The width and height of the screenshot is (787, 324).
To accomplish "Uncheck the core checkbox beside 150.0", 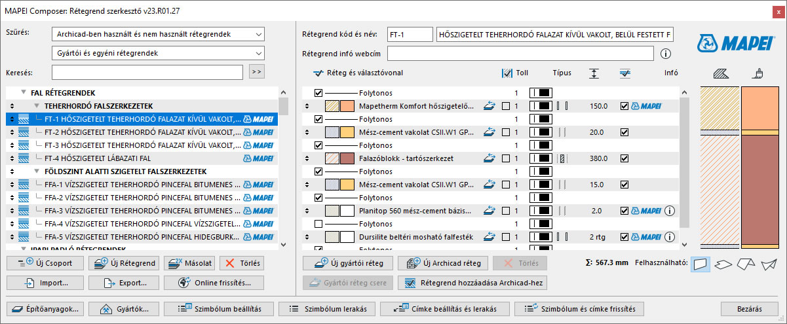I will pyautogui.click(x=624, y=106).
